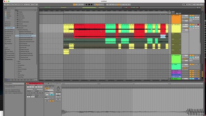Collapse the Operator folder arrow
The height and width of the screenshot is (116, 206).
[16, 28]
